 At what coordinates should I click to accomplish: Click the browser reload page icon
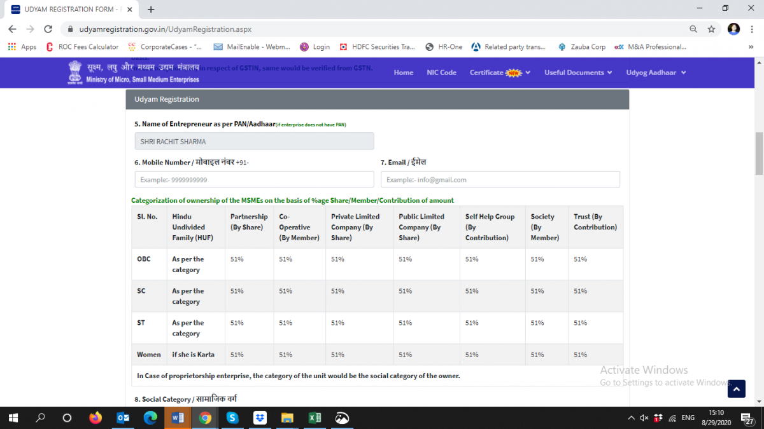coord(48,29)
